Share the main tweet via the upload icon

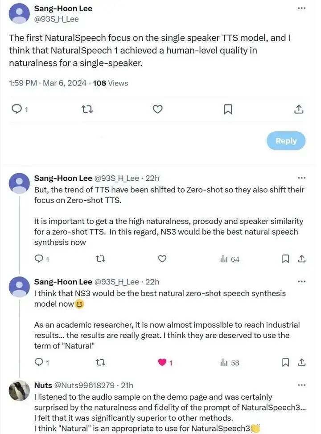click(x=299, y=110)
